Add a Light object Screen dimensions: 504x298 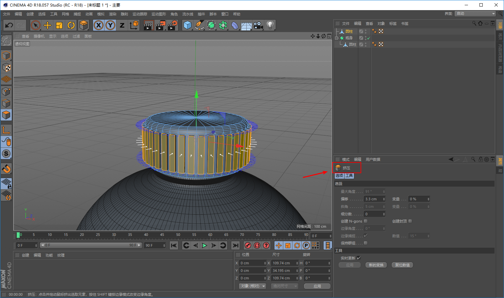[270, 25]
